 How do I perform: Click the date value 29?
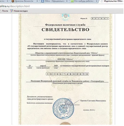pyautogui.click(x=30, y=66)
